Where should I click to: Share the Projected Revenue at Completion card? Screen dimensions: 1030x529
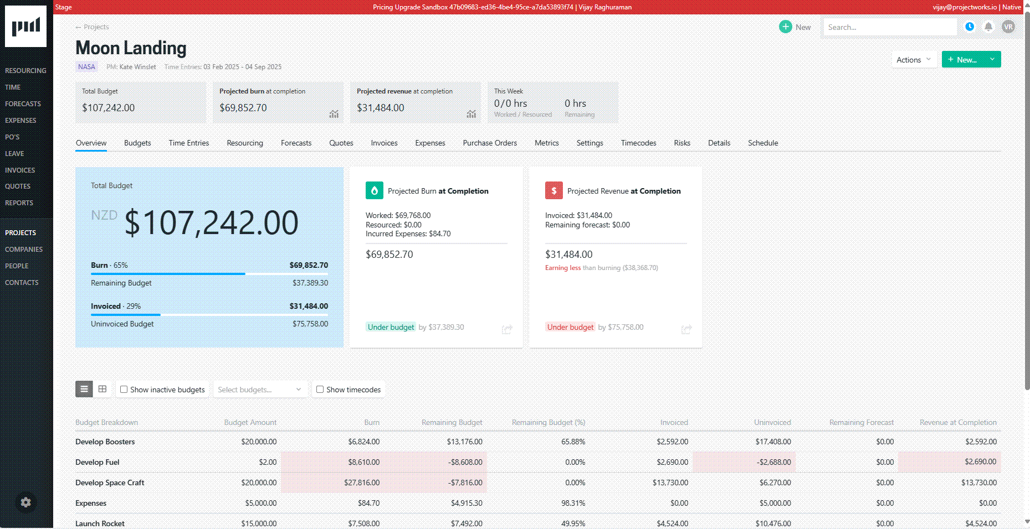[686, 329]
